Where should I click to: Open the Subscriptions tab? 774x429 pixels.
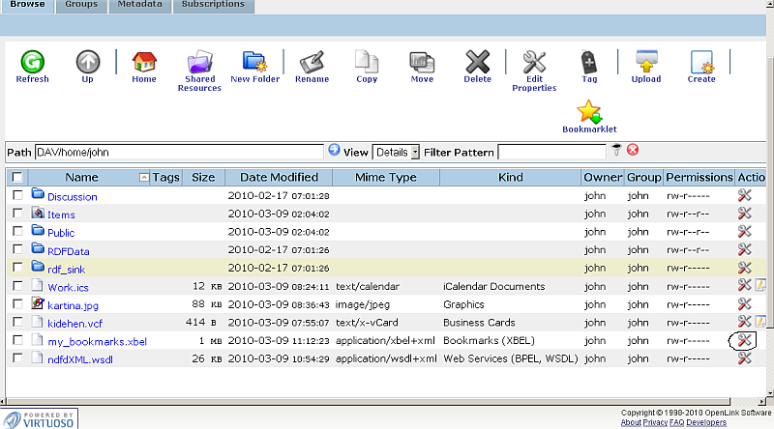pos(213,5)
